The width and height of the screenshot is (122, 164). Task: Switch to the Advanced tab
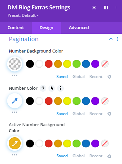pyautogui.click(x=79, y=28)
